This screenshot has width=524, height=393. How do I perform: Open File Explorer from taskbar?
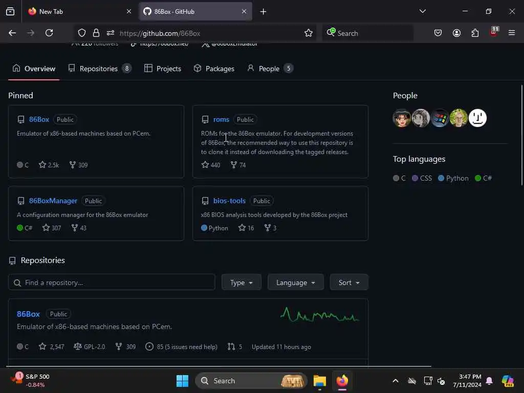[319, 381]
